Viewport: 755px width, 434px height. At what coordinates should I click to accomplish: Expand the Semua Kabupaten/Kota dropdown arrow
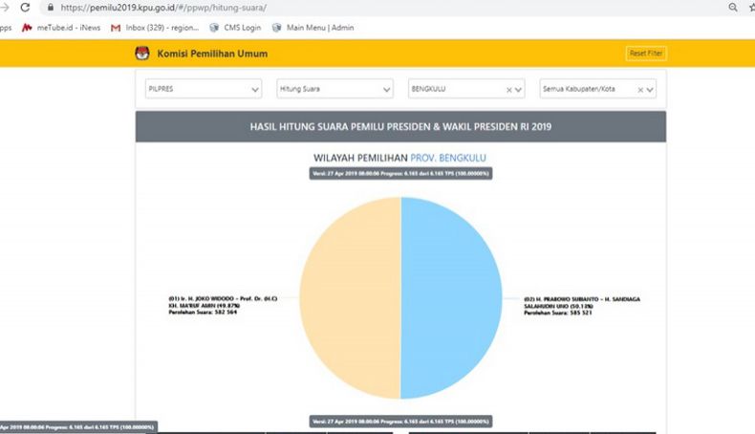(x=650, y=90)
